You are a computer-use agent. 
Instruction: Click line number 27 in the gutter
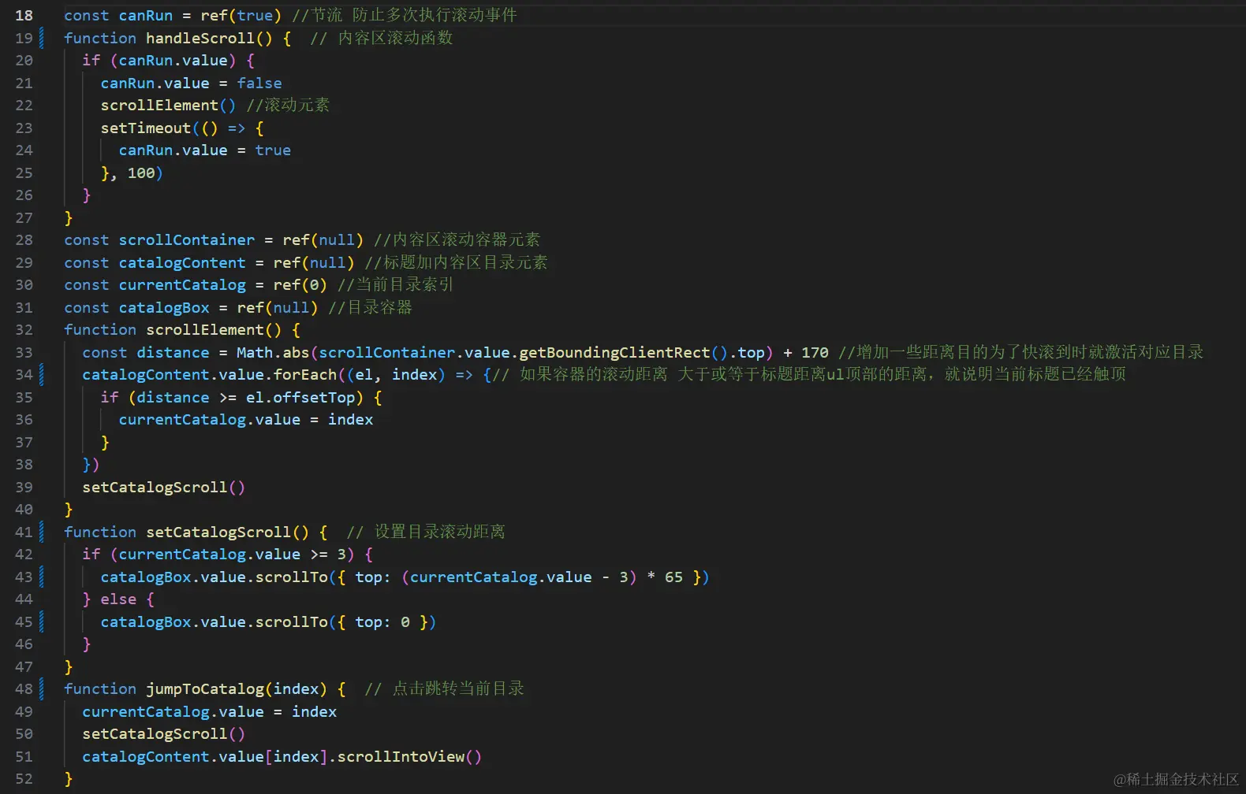click(x=24, y=217)
